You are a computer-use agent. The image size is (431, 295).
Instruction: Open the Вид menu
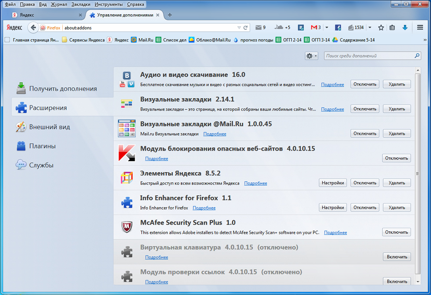tap(43, 4)
